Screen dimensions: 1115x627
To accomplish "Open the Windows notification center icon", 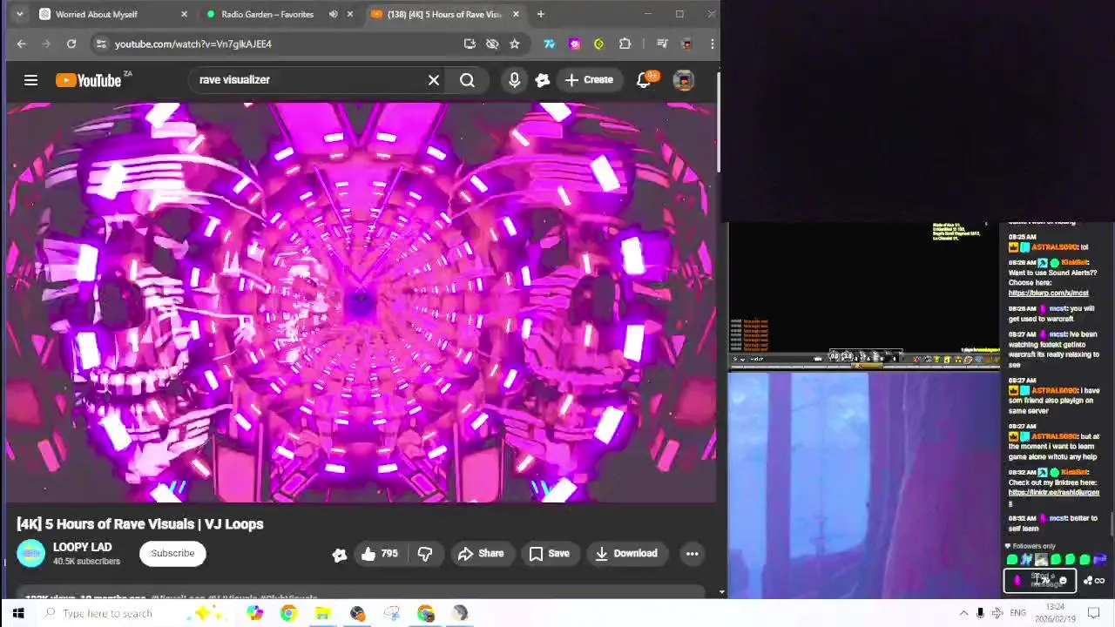I will click(1094, 613).
